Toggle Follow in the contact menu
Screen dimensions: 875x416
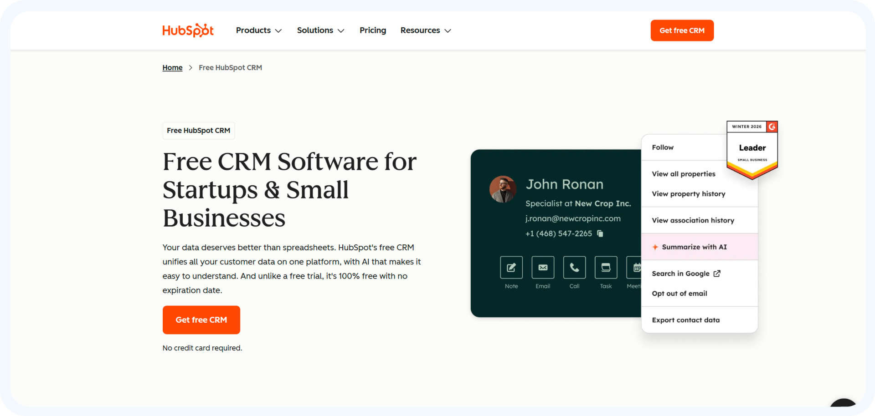[x=663, y=147]
